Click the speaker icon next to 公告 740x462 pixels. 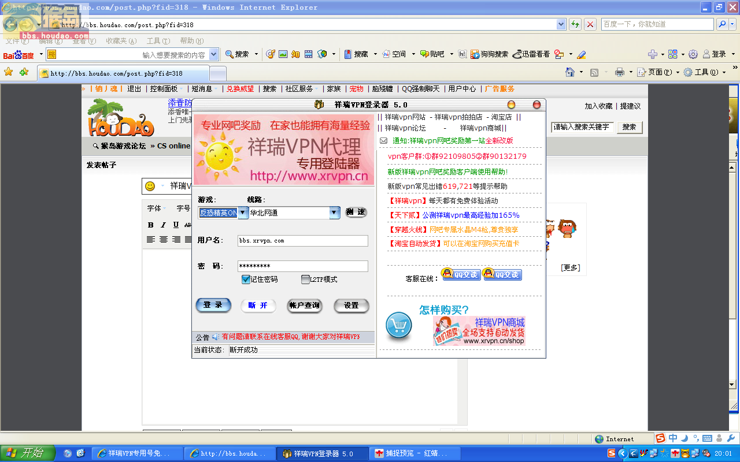(x=216, y=337)
